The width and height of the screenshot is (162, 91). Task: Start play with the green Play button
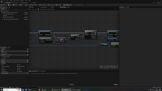click(x=64, y=5)
